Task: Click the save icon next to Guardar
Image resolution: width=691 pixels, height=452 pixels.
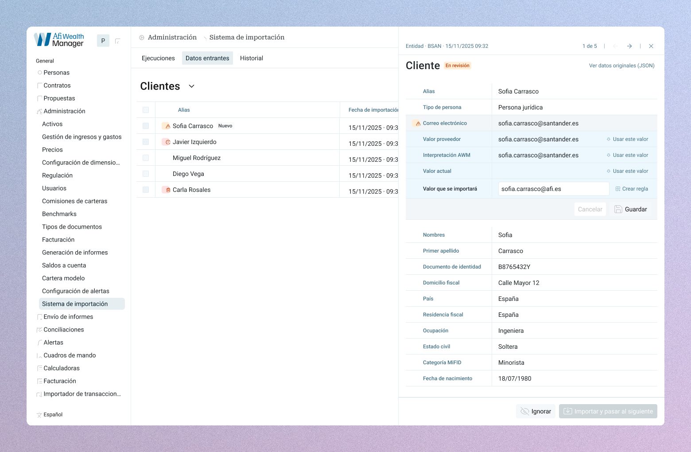Action: [618, 209]
